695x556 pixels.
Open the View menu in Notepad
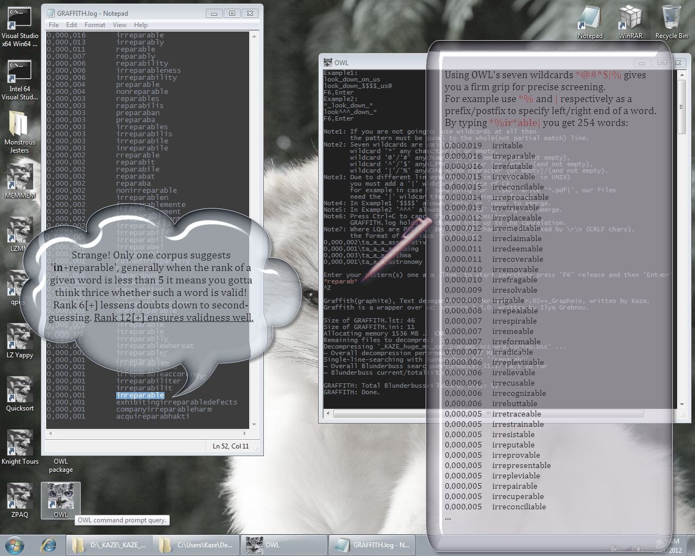click(119, 25)
